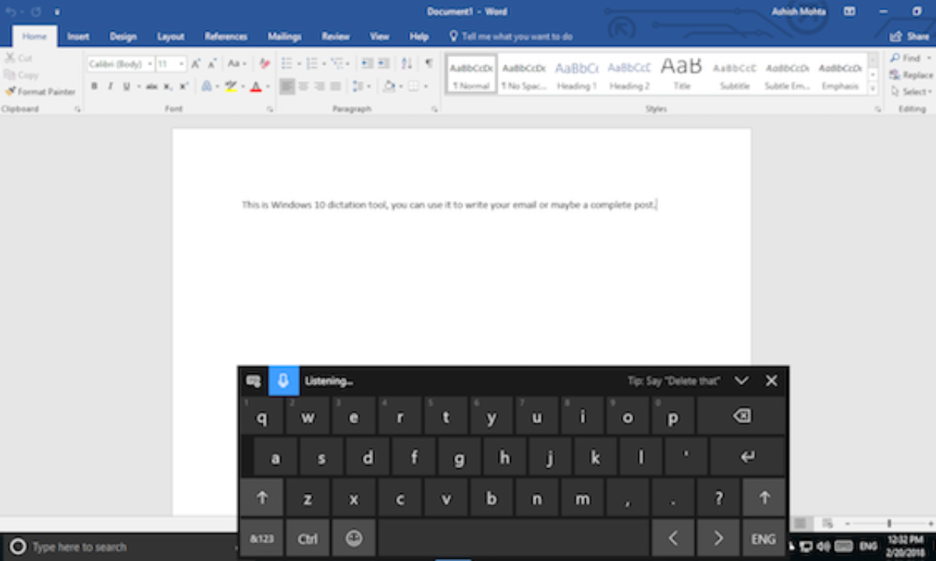936x561 pixels.
Task: Click Cortana circle icon in taskbar
Action: point(18,547)
